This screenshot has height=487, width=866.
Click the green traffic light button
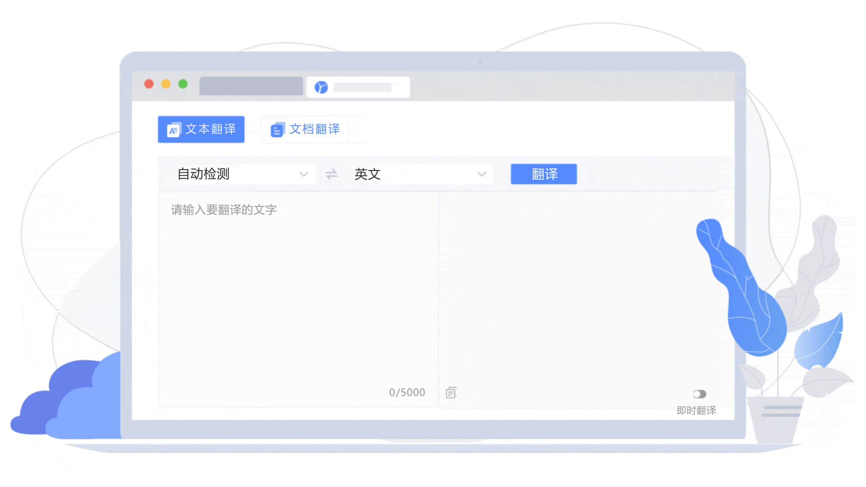tap(183, 84)
